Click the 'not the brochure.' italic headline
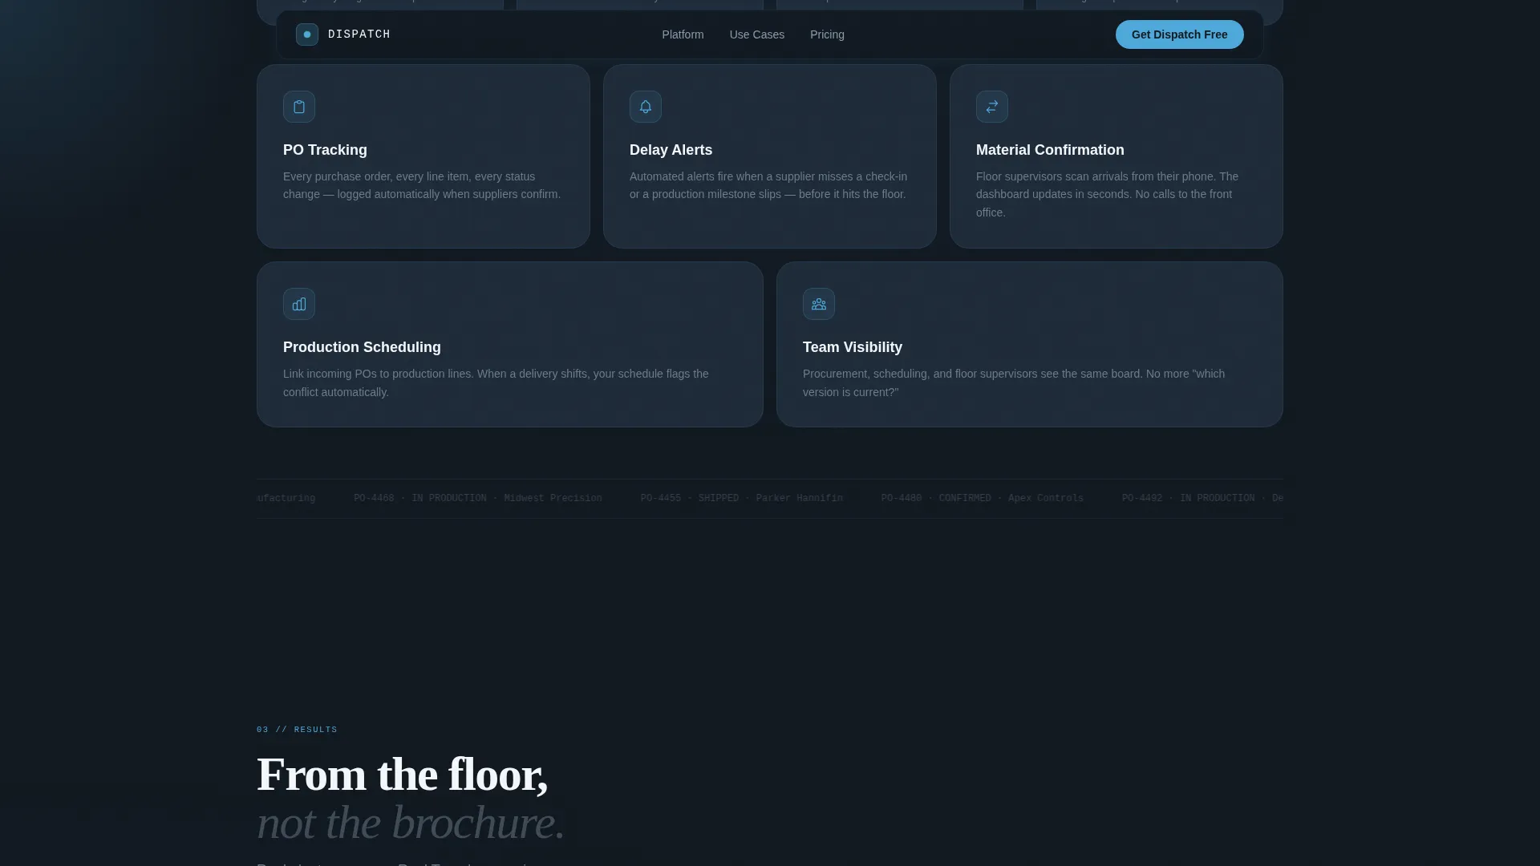The image size is (1540, 866). click(411, 823)
